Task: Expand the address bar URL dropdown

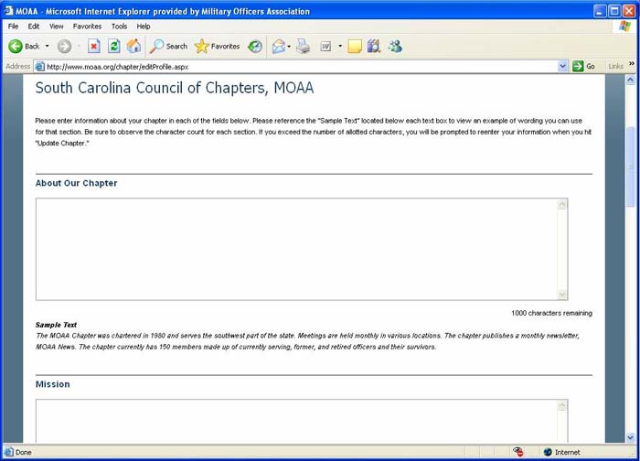Action: pyautogui.click(x=562, y=67)
